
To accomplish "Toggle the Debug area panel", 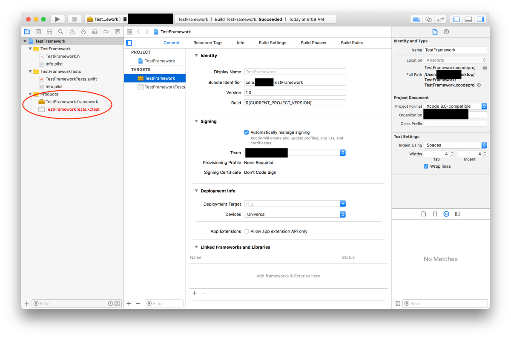I will tap(468, 19).
